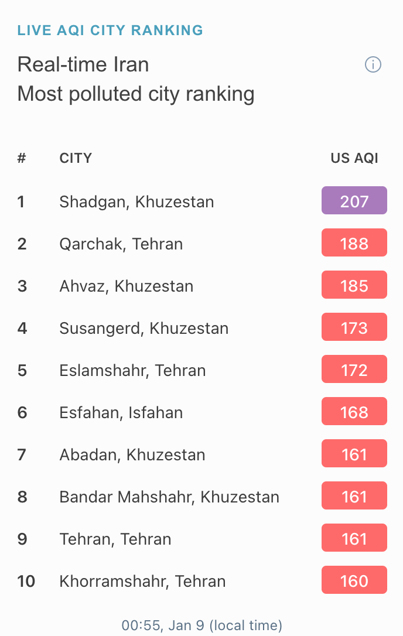Click the purple 207 AQI badge
Screen dimensions: 403x636
[x=354, y=200]
